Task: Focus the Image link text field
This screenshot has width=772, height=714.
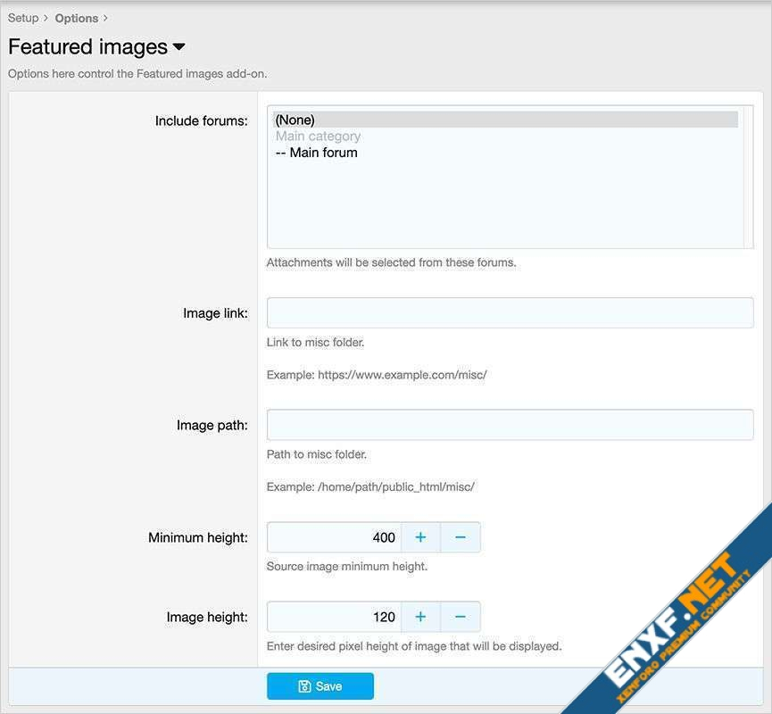Action: click(510, 313)
